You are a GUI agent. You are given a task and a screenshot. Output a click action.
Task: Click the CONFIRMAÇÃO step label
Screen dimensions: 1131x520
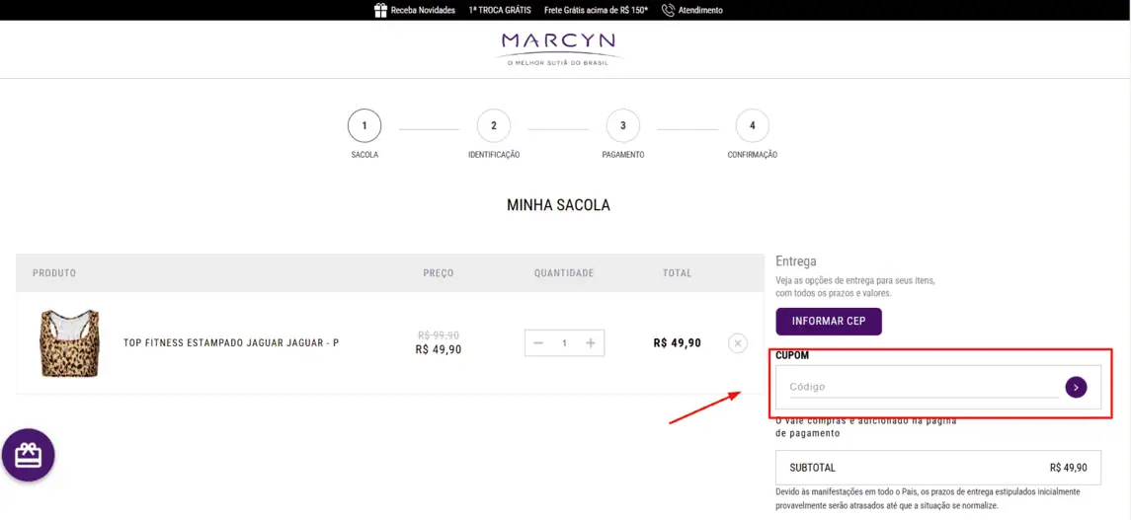point(753,155)
